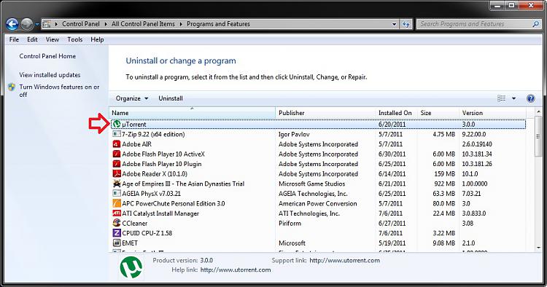The width and height of the screenshot is (547, 287).
Task: Open the view options dropdown arrow
Action: [x=513, y=98]
